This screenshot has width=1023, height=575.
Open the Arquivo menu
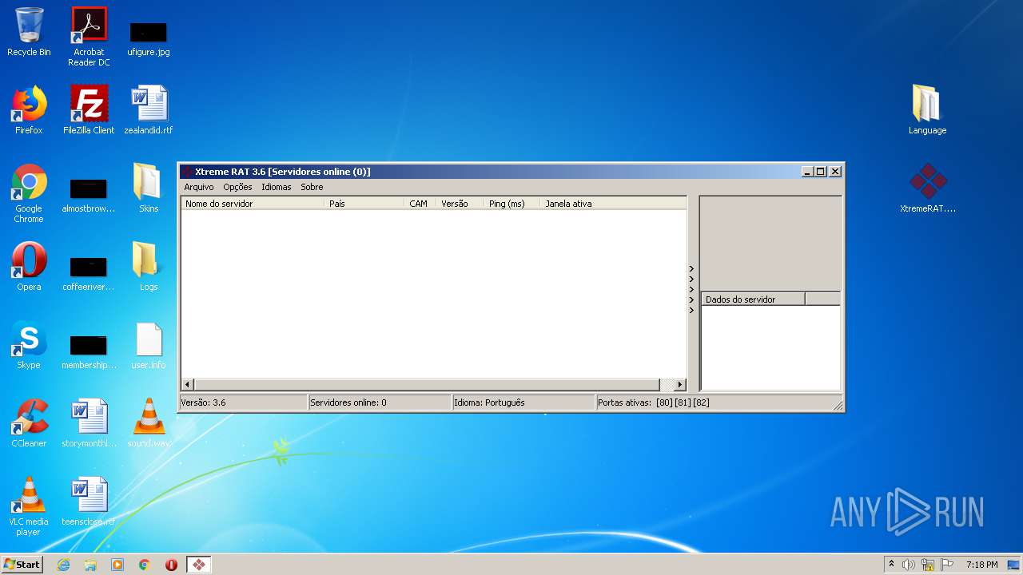coord(199,187)
